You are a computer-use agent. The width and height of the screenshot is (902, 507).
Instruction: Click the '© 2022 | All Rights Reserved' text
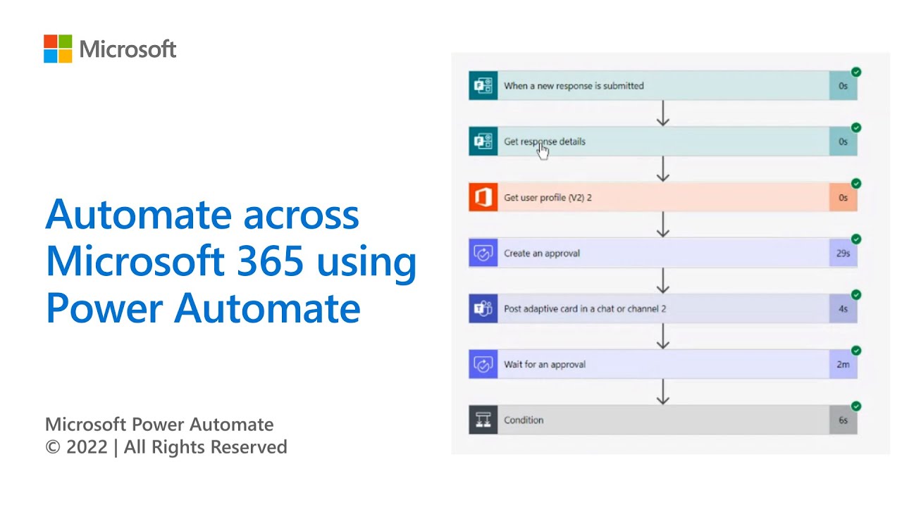coord(166,447)
